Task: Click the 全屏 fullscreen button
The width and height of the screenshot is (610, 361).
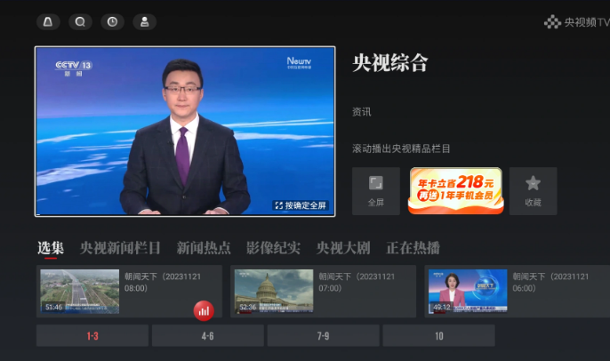Action: (x=376, y=191)
